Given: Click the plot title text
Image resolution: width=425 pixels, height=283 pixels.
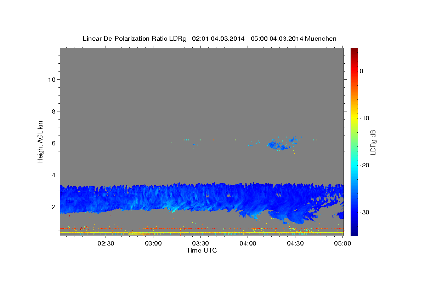Looking at the screenshot, I should click(x=209, y=39).
